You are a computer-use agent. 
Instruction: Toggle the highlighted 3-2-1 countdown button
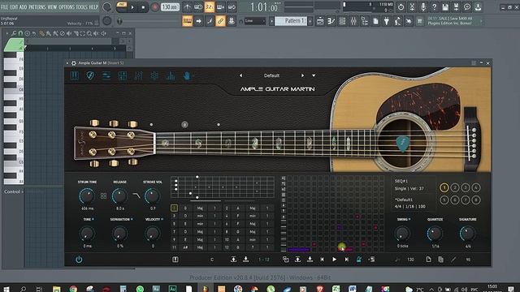tap(210, 6)
